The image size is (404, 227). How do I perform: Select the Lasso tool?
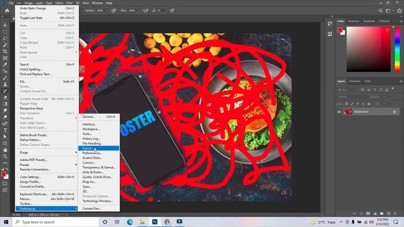[x=5, y=38]
